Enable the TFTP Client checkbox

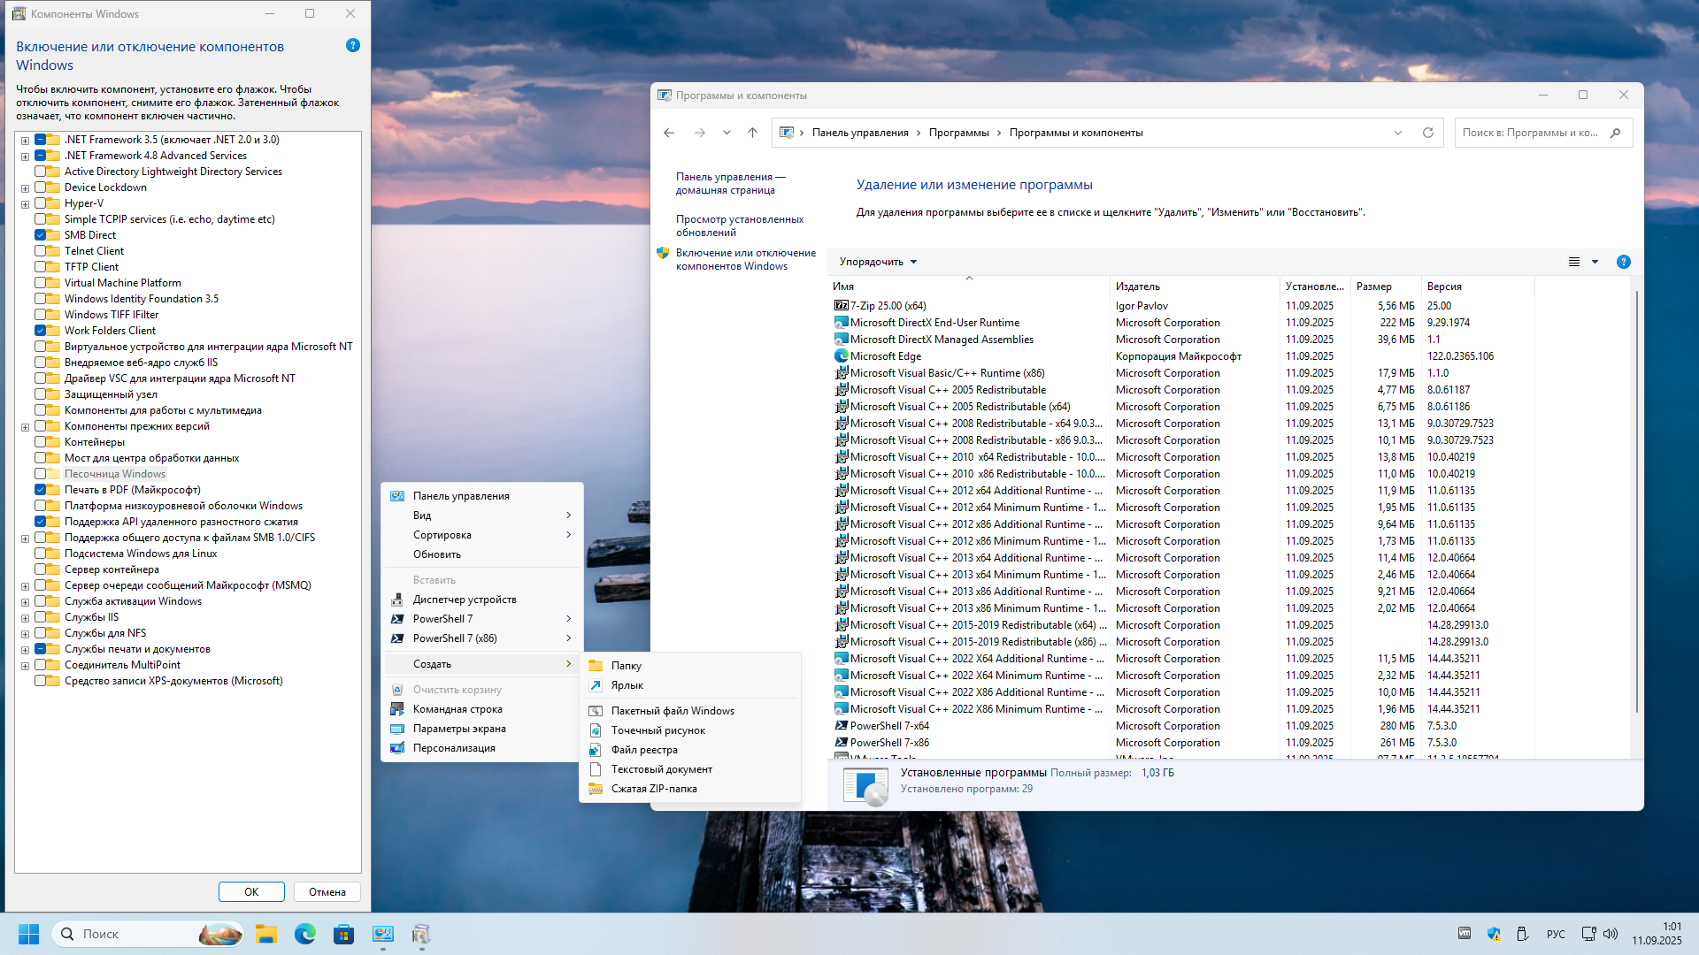41,267
